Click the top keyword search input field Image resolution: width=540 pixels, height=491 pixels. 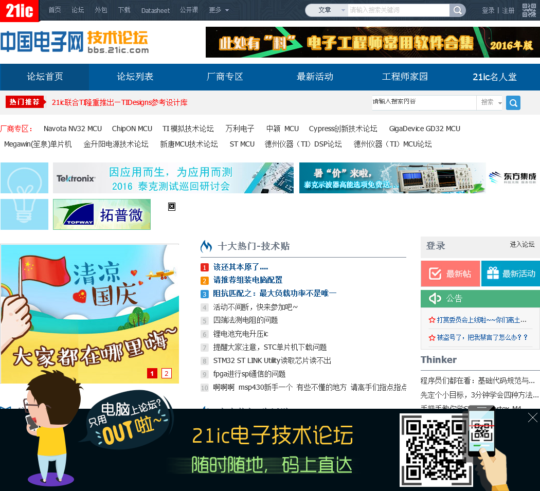pos(399,10)
